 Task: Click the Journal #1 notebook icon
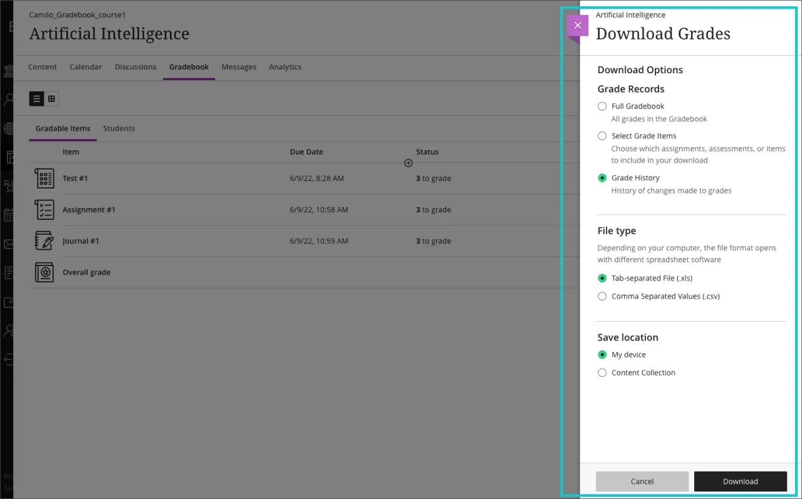(44, 240)
